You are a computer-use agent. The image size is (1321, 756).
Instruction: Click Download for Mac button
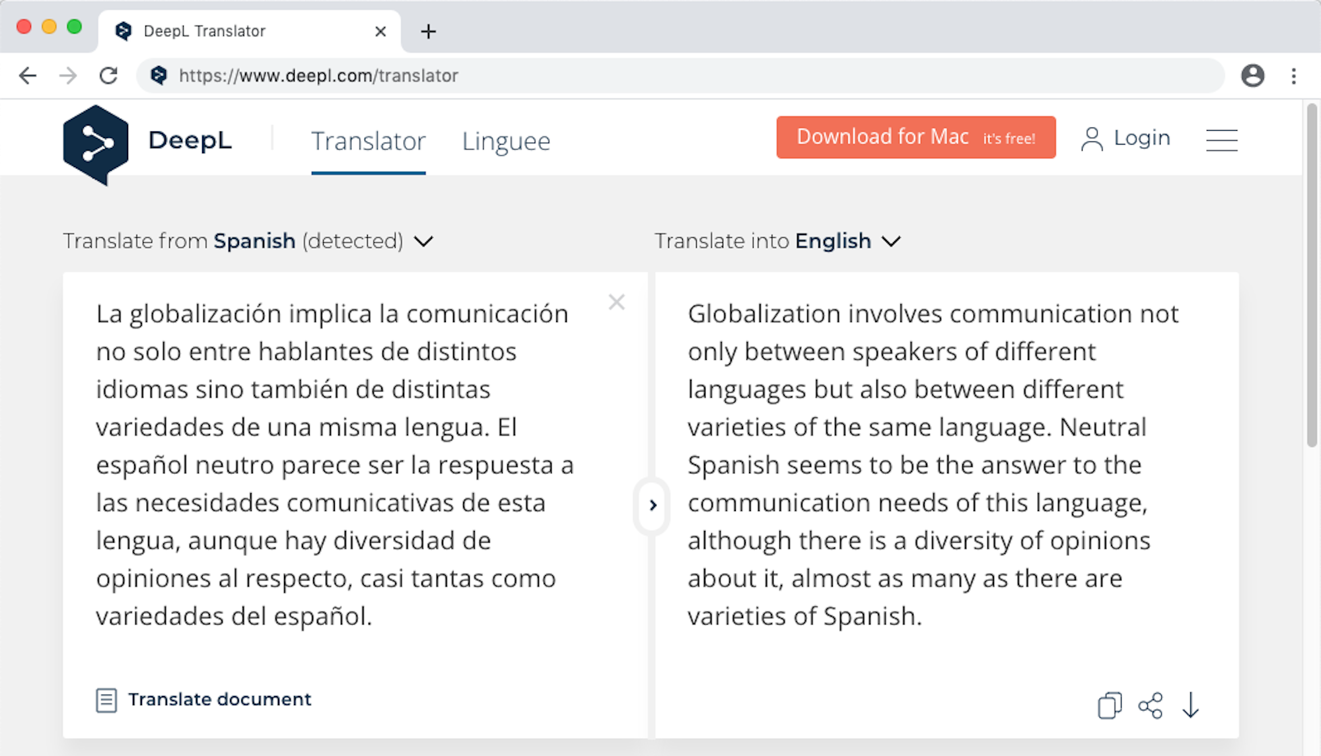(x=915, y=137)
